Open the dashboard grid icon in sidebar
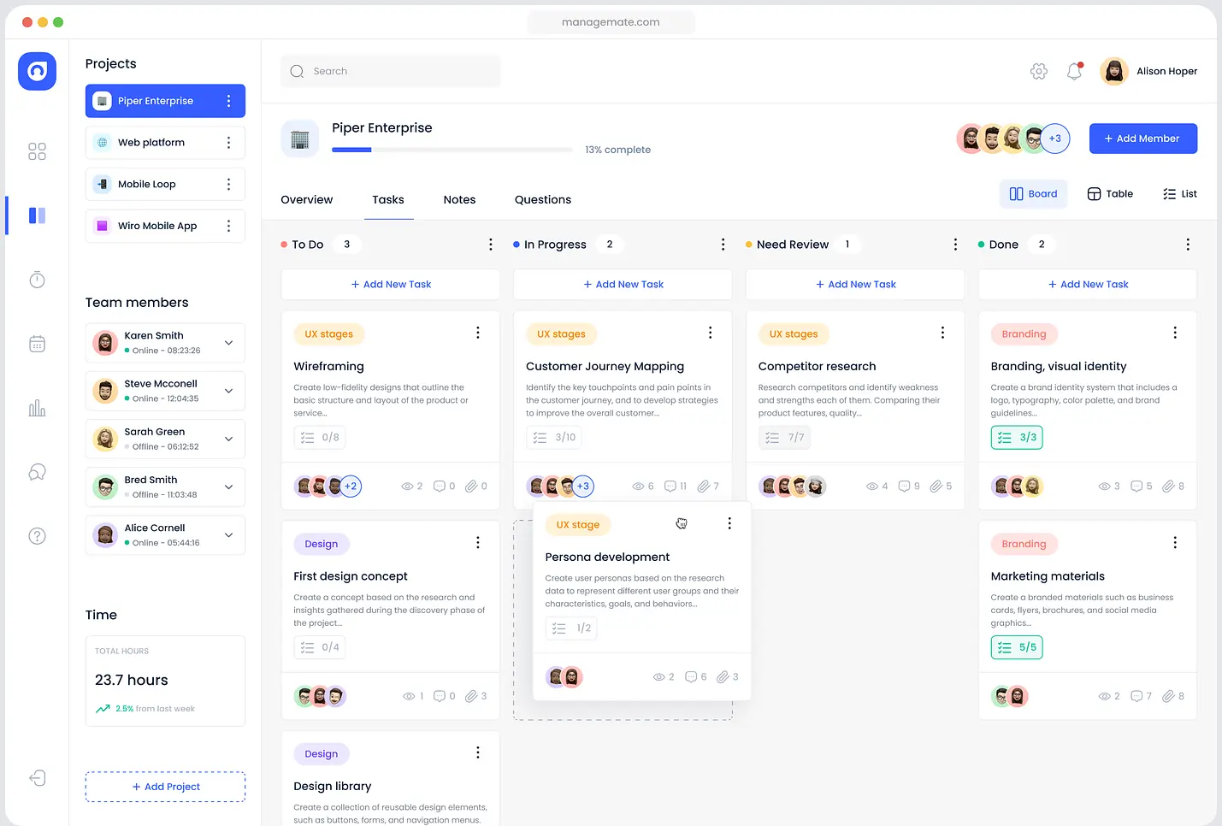Viewport: 1222px width, 826px height. (x=37, y=151)
